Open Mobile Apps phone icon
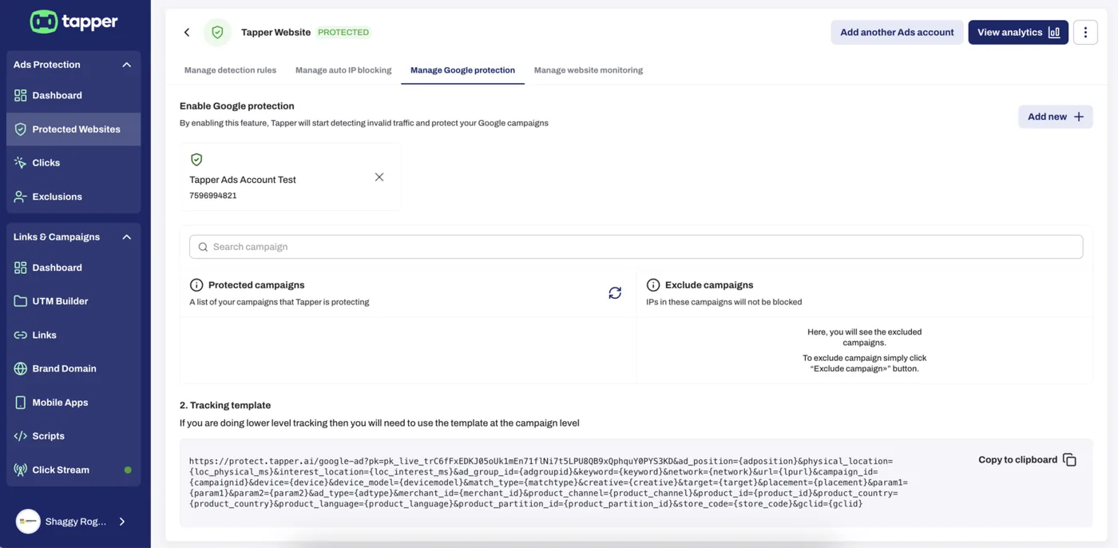 pyautogui.click(x=21, y=403)
